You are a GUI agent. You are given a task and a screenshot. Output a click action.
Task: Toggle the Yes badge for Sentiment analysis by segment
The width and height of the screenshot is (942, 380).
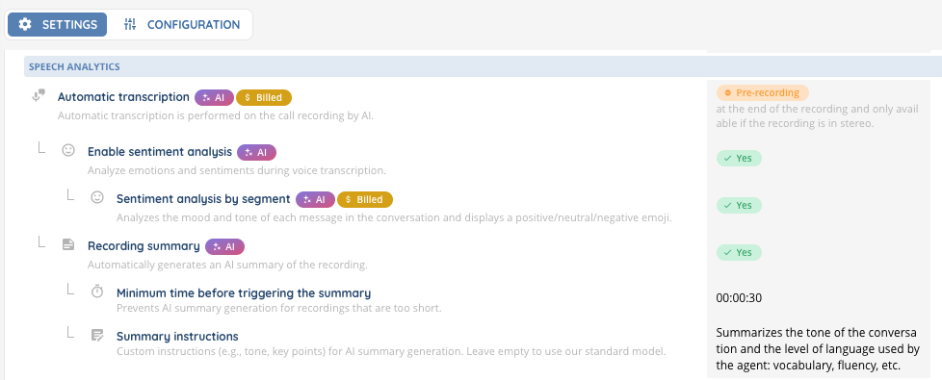point(739,205)
